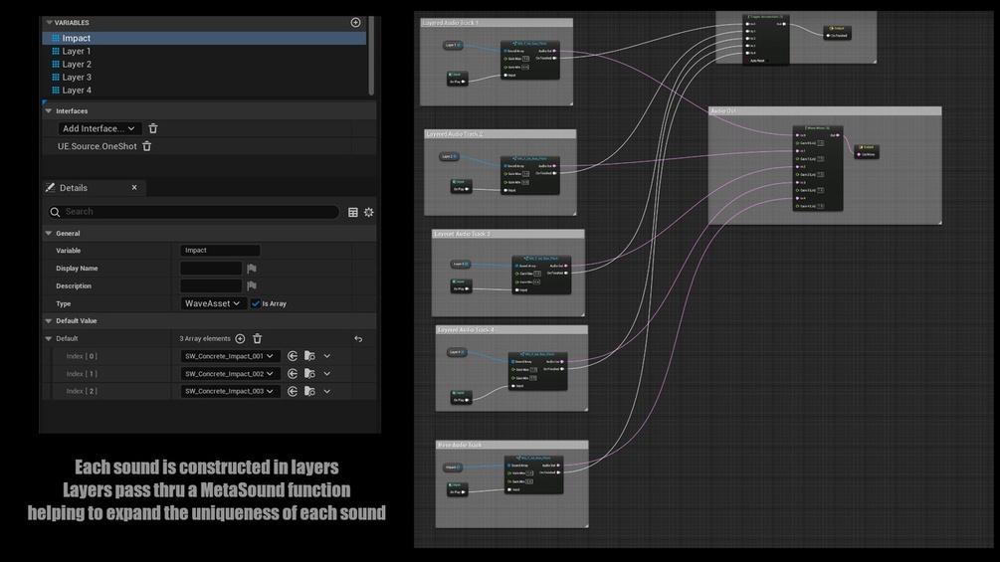The height and width of the screenshot is (562, 1000).
Task: Use selected asset for Index 0
Action: click(x=293, y=356)
